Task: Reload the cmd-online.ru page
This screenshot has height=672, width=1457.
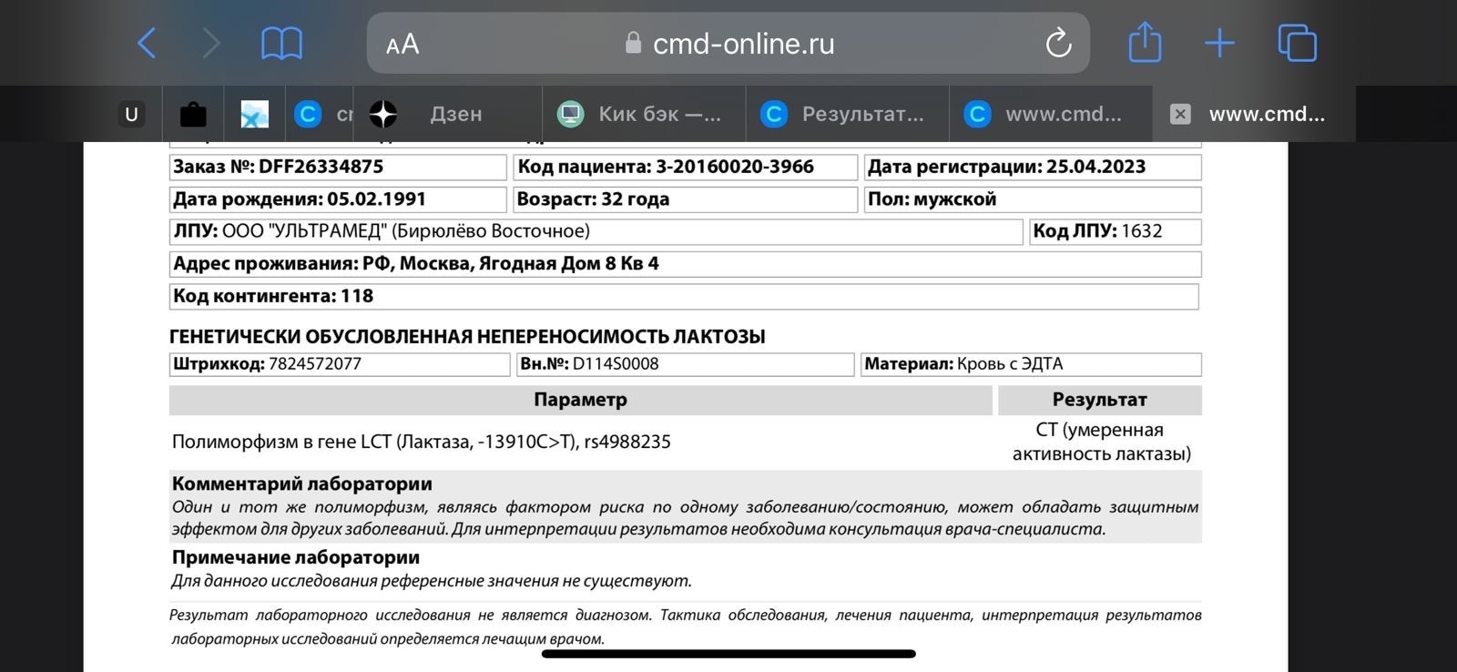Action: pyautogui.click(x=1058, y=43)
